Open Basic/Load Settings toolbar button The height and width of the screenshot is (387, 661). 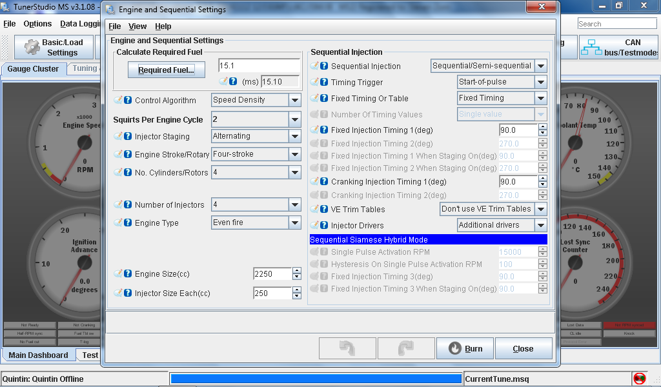click(x=54, y=47)
